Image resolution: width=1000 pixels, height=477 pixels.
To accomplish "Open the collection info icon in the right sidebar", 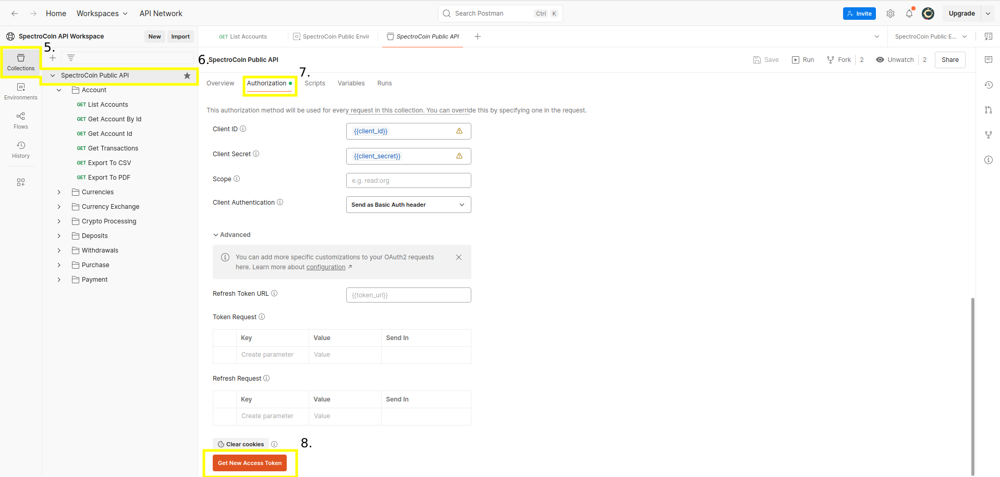I will pyautogui.click(x=989, y=160).
